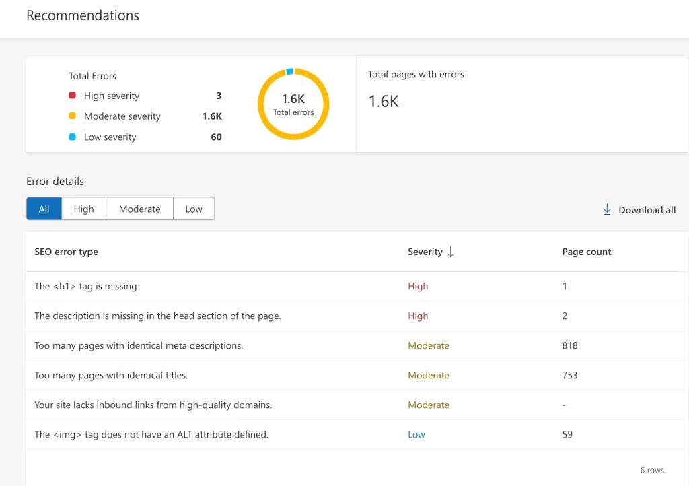Click page count 59
The width and height of the screenshot is (689, 486).
567,435
